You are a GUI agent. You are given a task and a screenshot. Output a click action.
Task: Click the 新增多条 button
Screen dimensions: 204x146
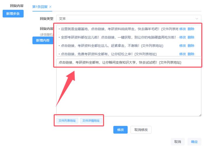[13, 13]
